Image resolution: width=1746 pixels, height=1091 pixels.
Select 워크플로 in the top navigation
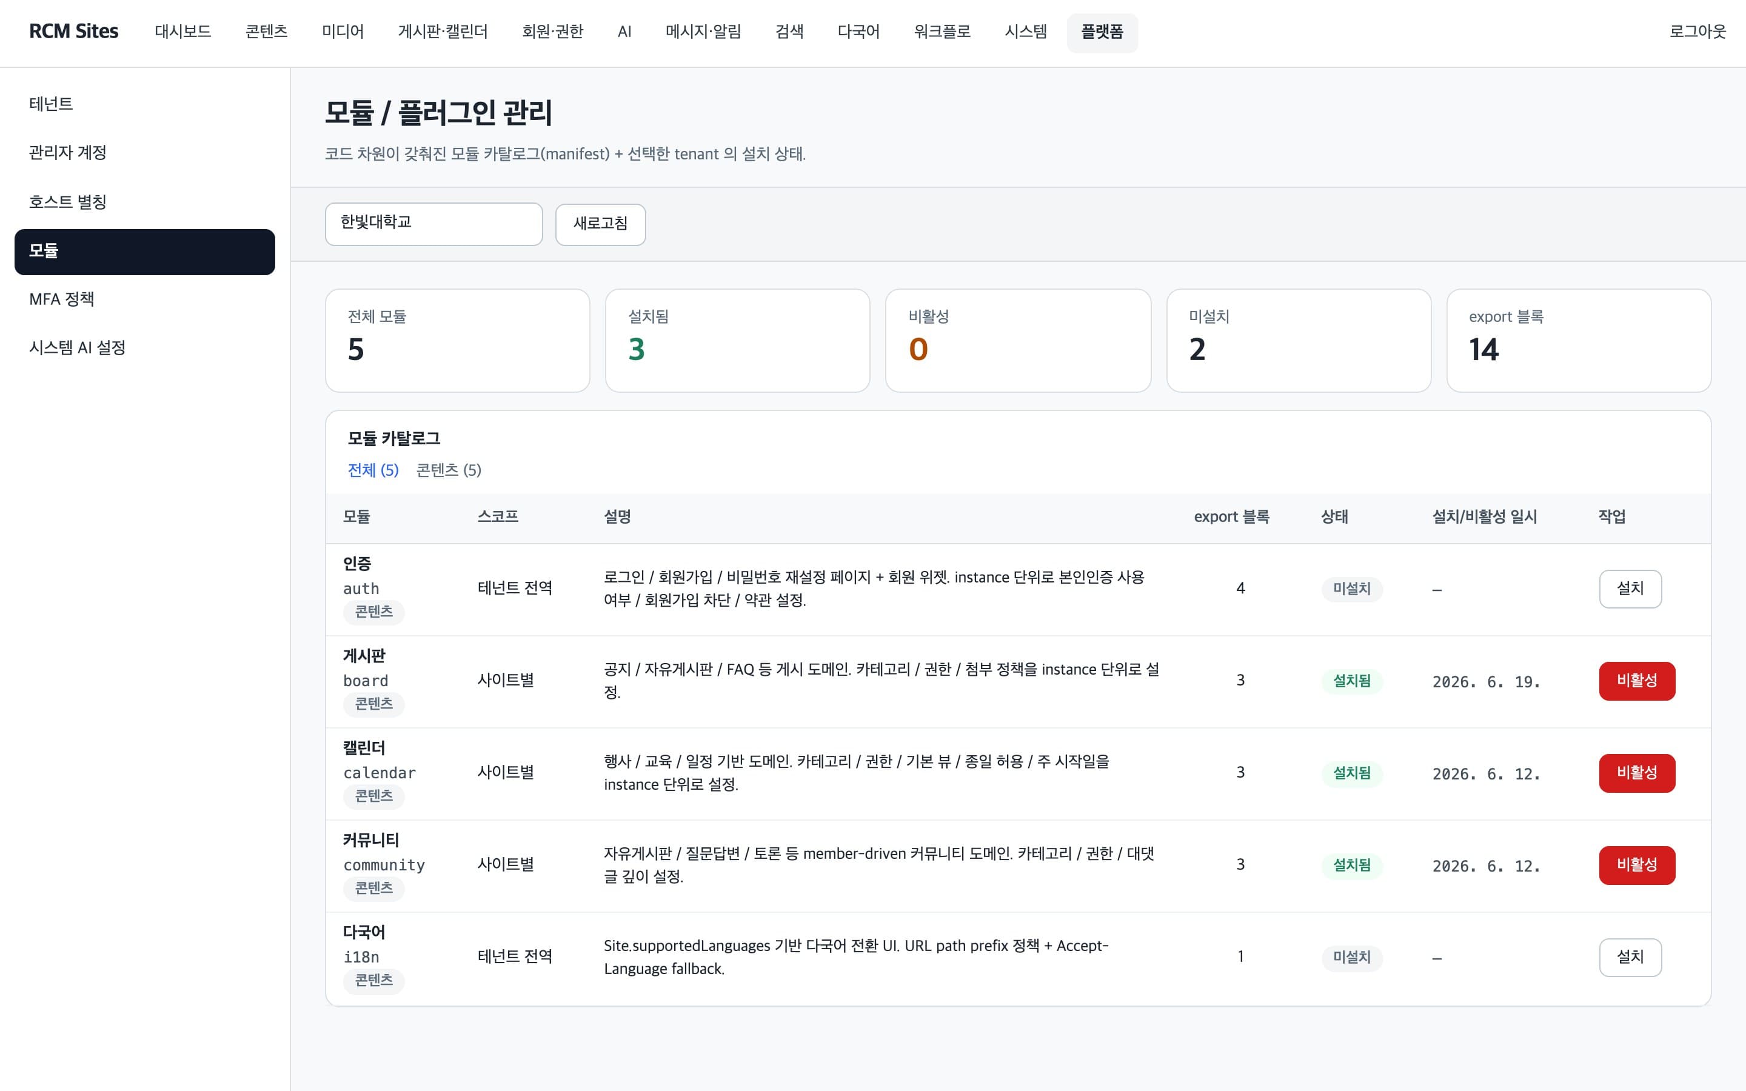942,32
